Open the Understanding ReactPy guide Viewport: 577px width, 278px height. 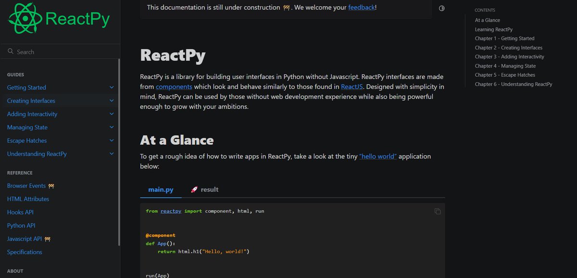[37, 154]
